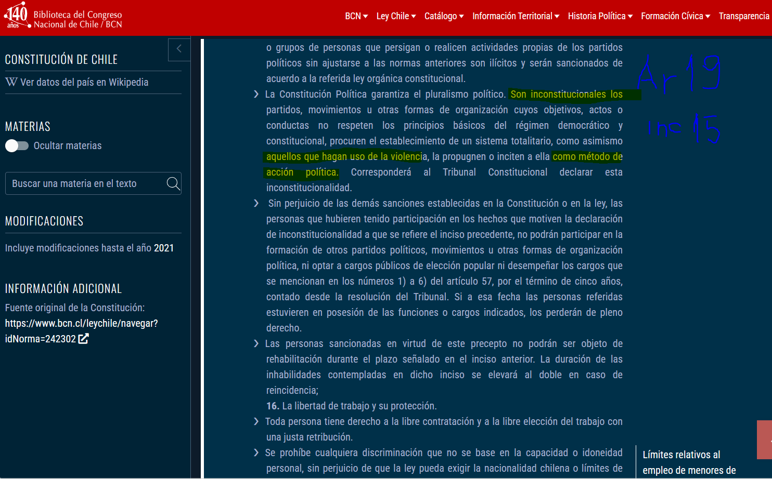Click the Wikipedia W icon

coord(11,82)
